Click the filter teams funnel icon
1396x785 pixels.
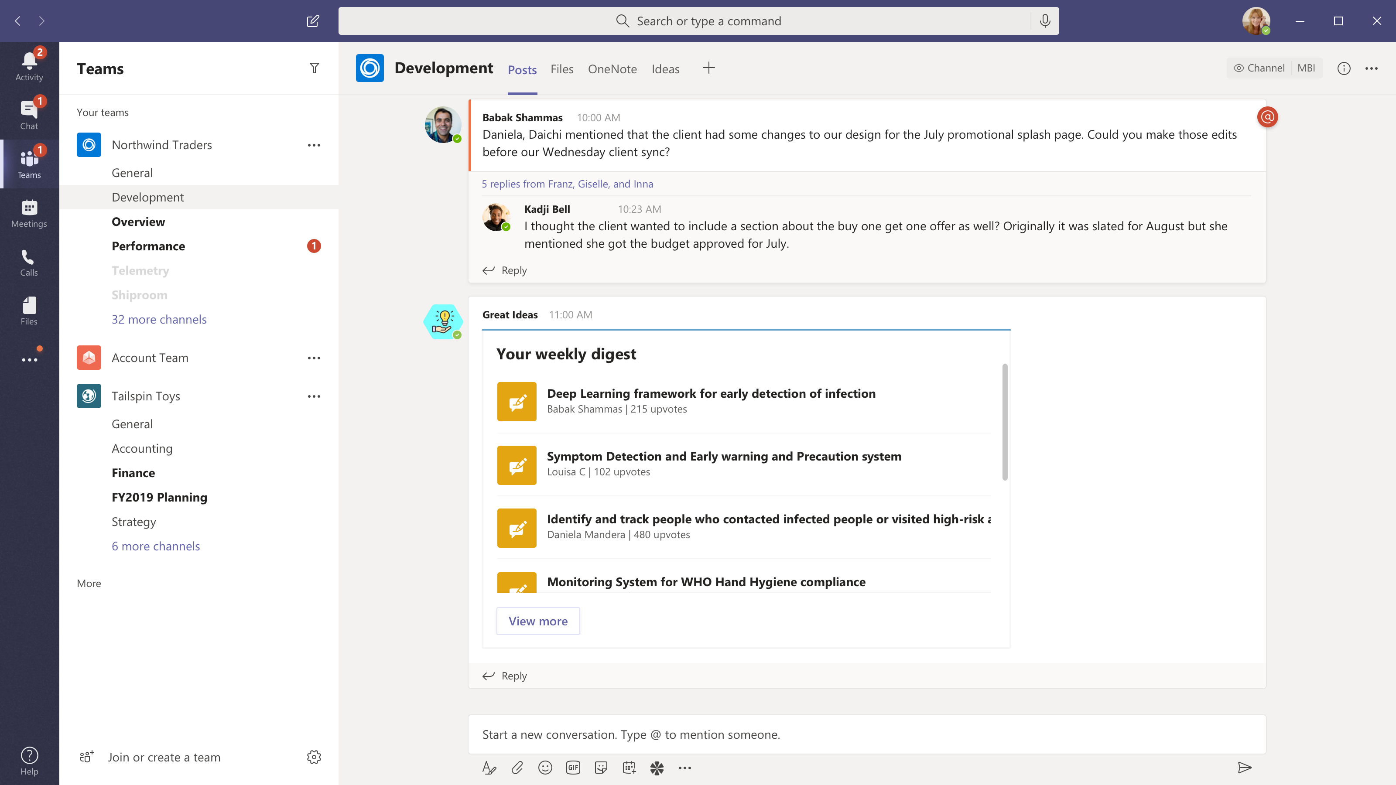pos(314,68)
